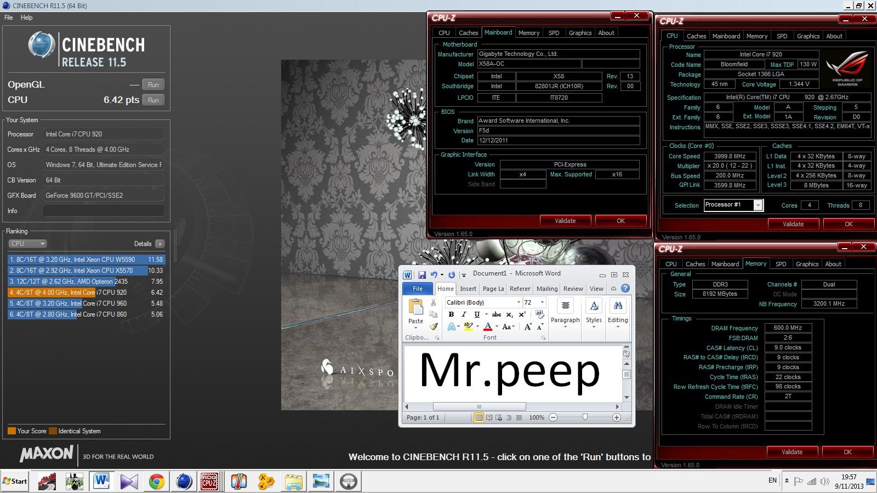Open thermometer temperature app in taskbar
Viewport: 877px width, 493px height.
point(239,481)
